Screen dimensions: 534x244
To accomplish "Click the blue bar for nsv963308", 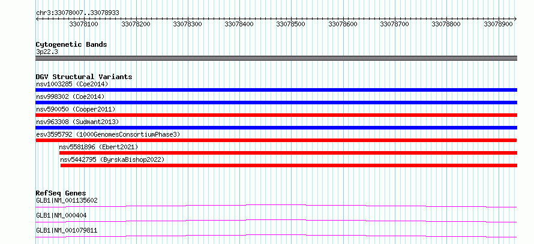I will pos(276,128).
